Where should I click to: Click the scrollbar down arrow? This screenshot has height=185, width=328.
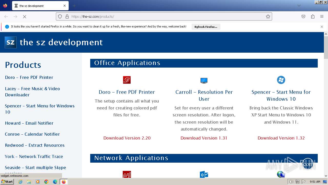[326, 176]
